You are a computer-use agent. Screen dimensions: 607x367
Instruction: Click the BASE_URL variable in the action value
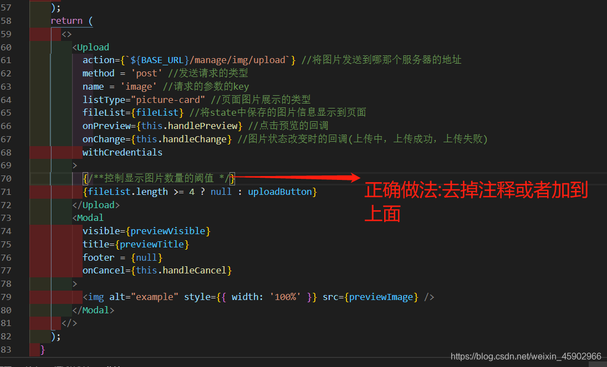point(162,60)
